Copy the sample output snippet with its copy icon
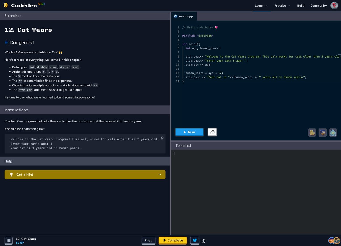This screenshot has width=341, height=246. 162,138
